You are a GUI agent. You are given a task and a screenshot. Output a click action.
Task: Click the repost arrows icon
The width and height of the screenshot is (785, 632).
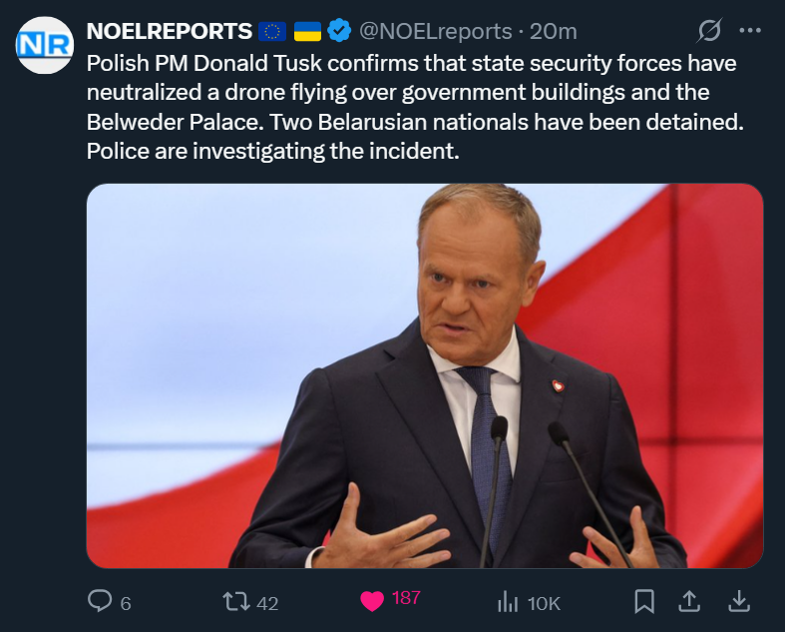(x=235, y=601)
